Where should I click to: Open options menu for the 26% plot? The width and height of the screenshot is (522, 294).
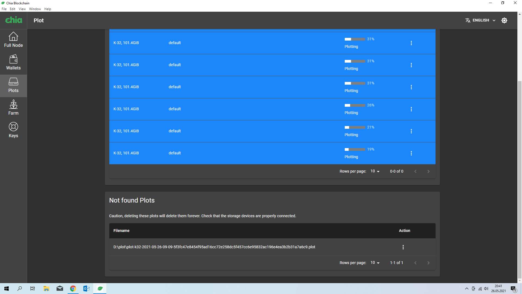click(x=411, y=109)
